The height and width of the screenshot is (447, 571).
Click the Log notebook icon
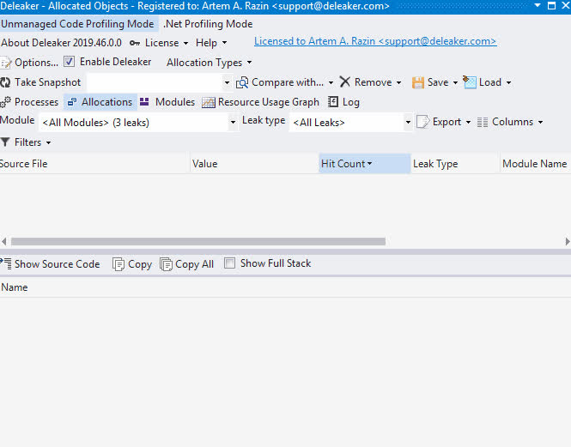[333, 102]
